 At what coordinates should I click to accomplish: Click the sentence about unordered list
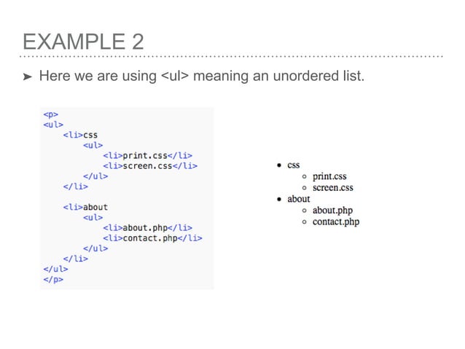[x=202, y=76]
